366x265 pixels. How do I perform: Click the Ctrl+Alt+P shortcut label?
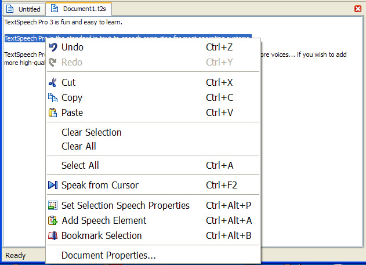click(229, 205)
